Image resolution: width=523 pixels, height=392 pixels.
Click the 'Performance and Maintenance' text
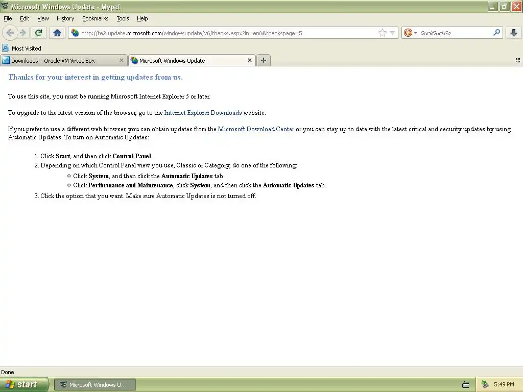[130, 185]
